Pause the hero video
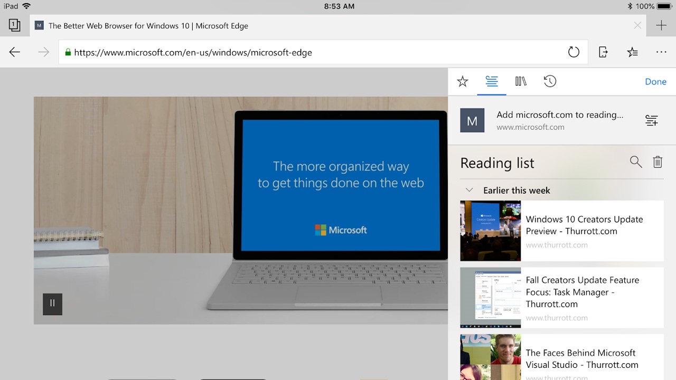Screen dimensions: 676x380 coord(52,304)
